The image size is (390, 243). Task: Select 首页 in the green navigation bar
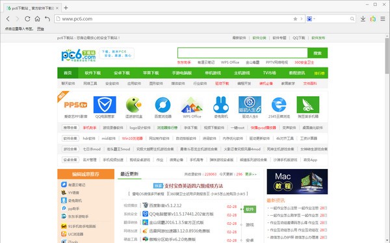click(x=68, y=73)
